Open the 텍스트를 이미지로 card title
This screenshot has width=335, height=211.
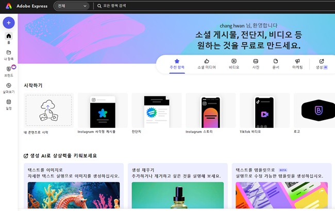45,170
